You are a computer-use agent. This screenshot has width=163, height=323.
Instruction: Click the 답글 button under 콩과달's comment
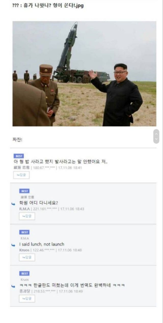coord(27,299)
